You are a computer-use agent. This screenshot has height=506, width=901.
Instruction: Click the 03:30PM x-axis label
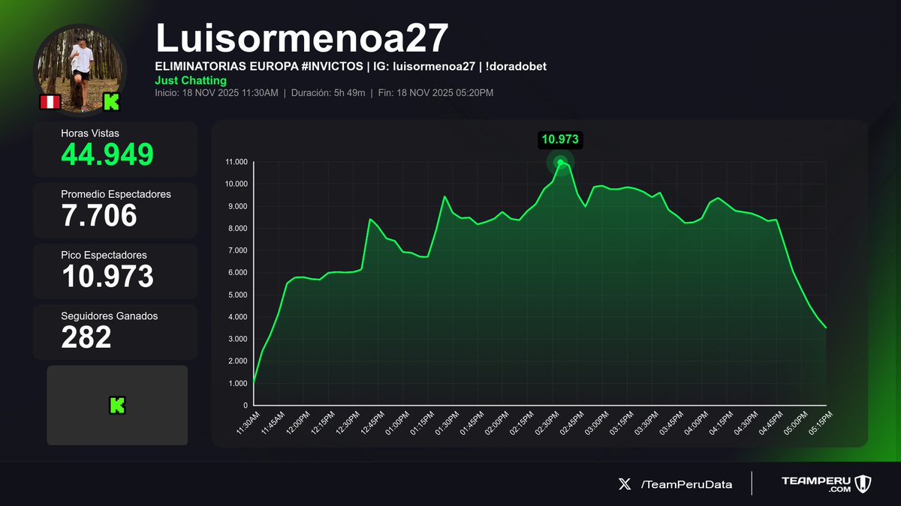(x=647, y=422)
